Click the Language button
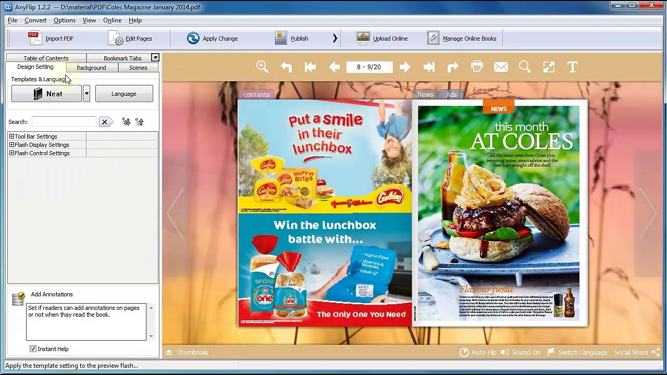667x375 pixels. tap(124, 94)
